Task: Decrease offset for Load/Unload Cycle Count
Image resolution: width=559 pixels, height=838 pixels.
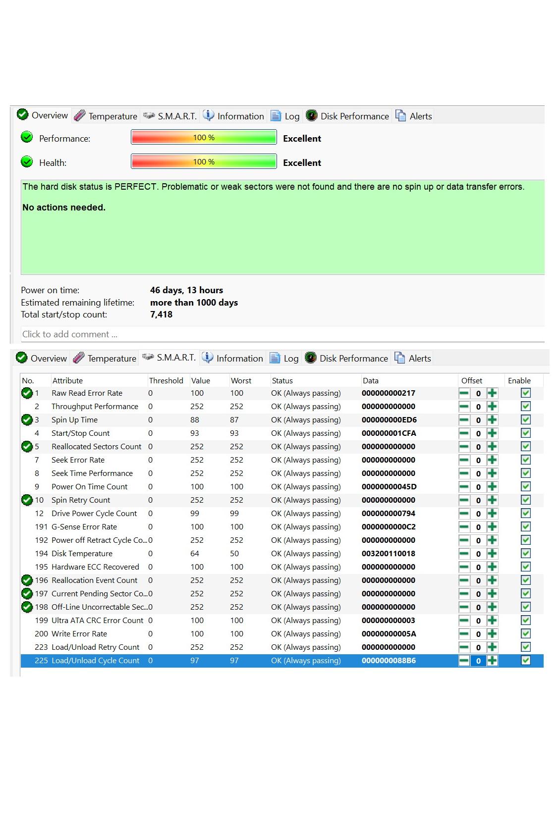Action: click(464, 661)
